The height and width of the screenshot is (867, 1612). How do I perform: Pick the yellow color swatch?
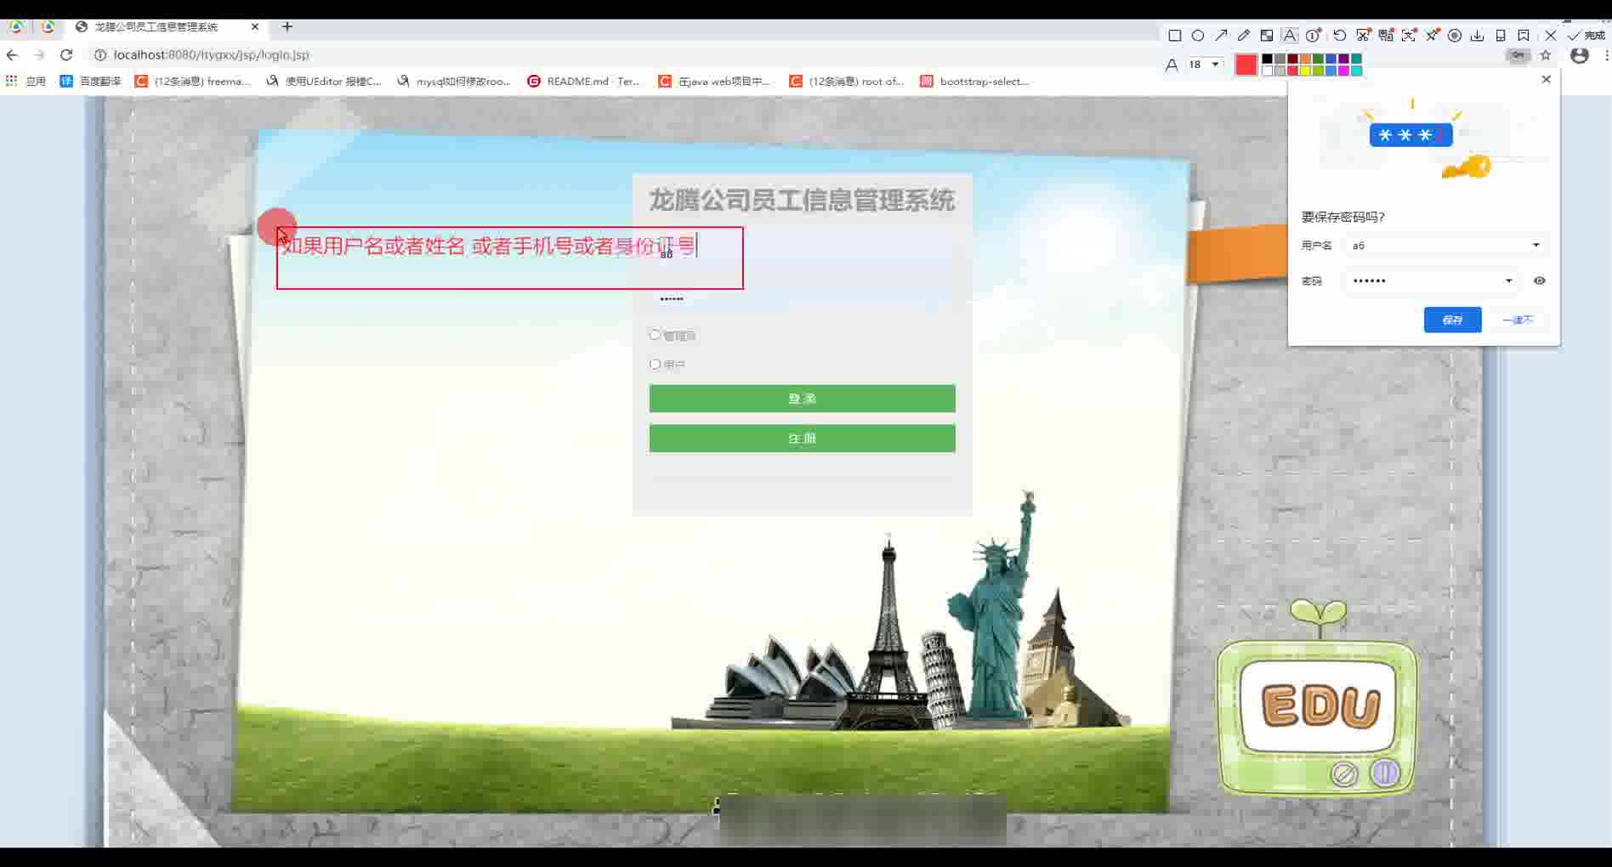(x=1305, y=71)
